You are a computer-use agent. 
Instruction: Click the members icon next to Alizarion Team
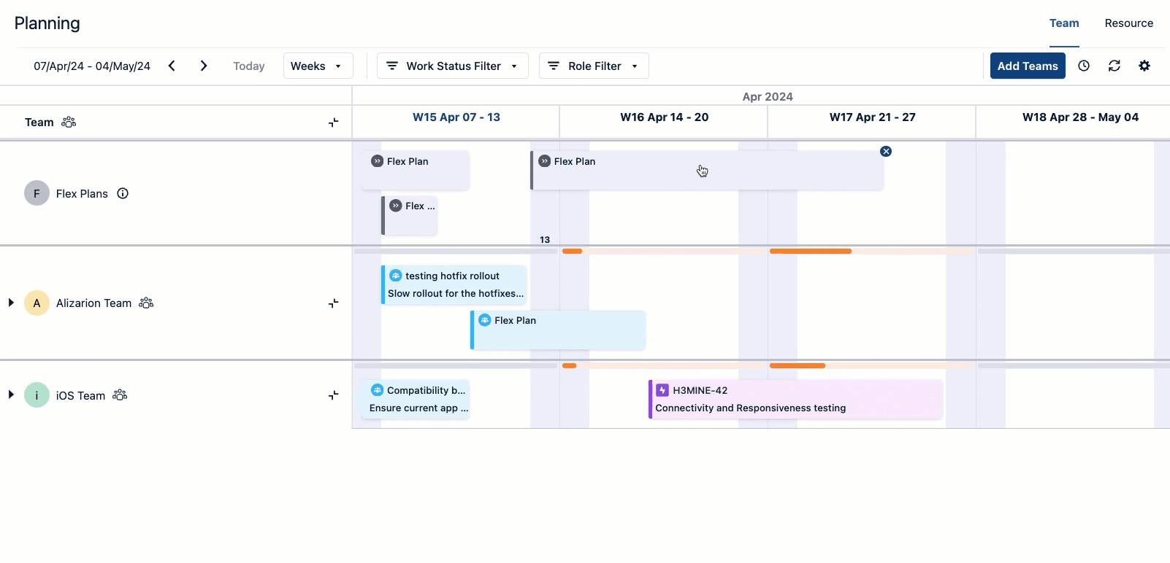pos(146,303)
